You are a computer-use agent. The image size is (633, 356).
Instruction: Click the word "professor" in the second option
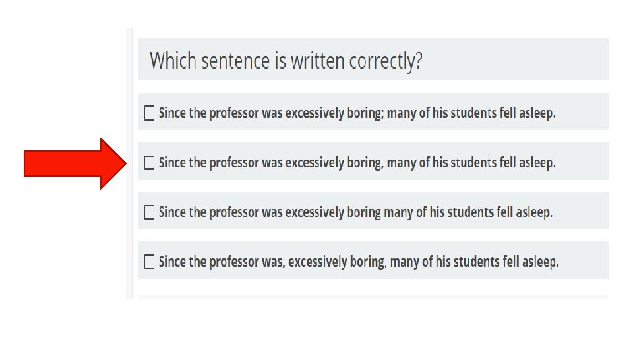click(234, 162)
